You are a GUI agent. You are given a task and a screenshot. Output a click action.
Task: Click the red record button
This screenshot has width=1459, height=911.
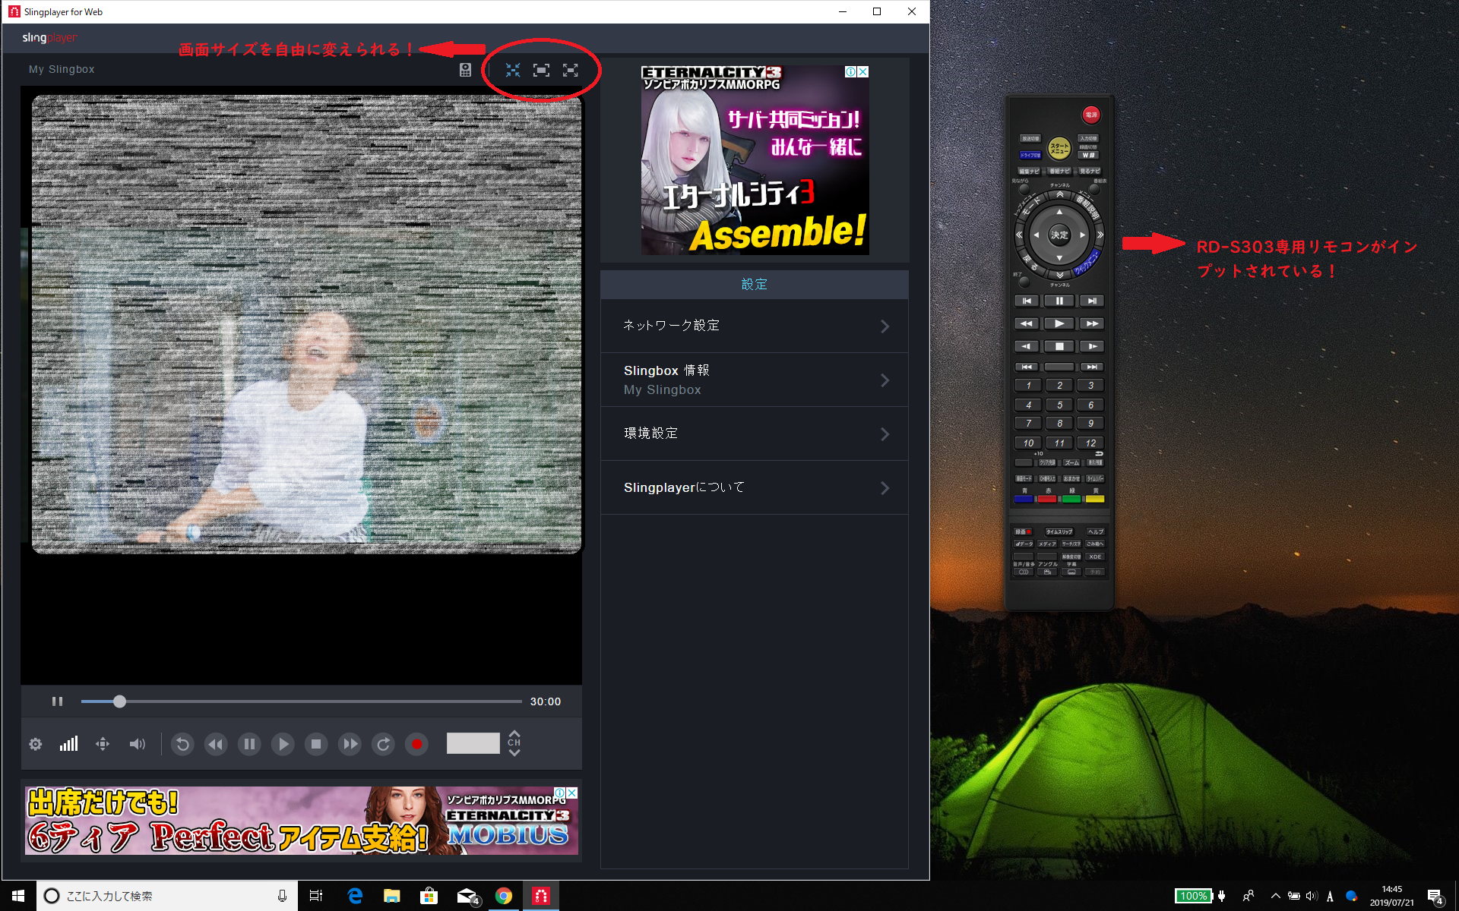(x=416, y=744)
